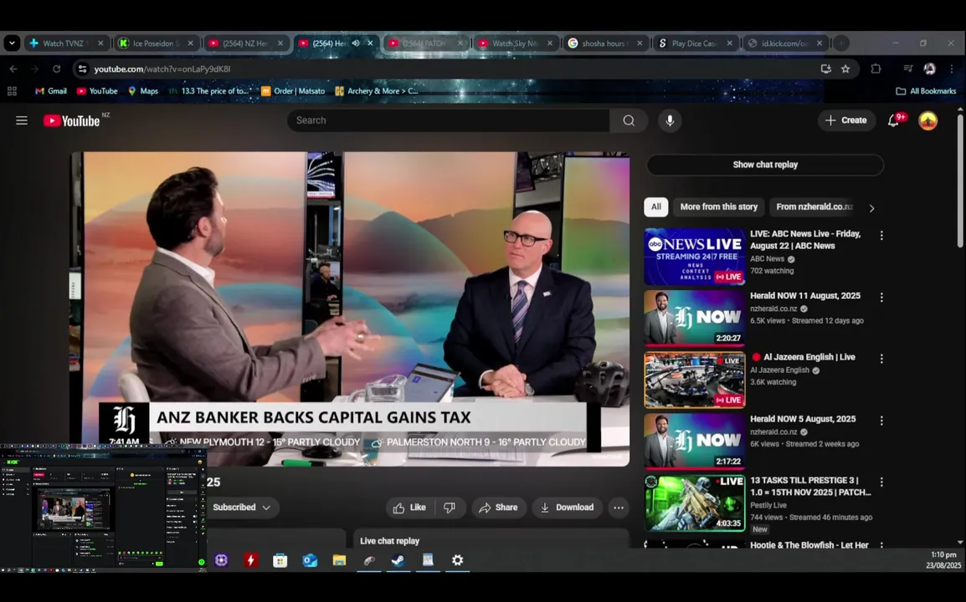The image size is (966, 602).
Task: Search with your voice using the microphone
Action: 670,120
